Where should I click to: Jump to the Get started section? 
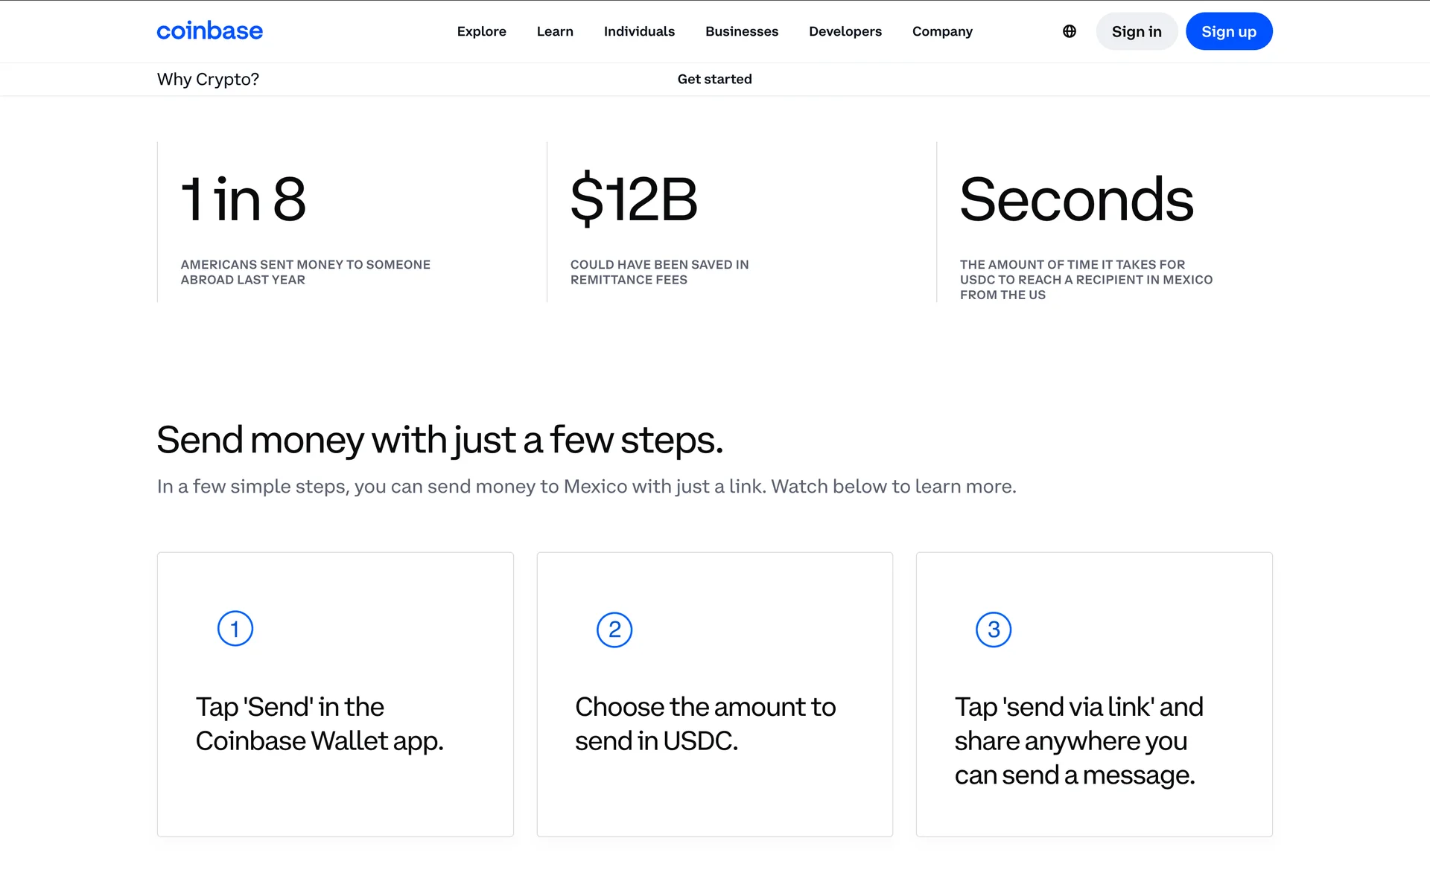714,79
